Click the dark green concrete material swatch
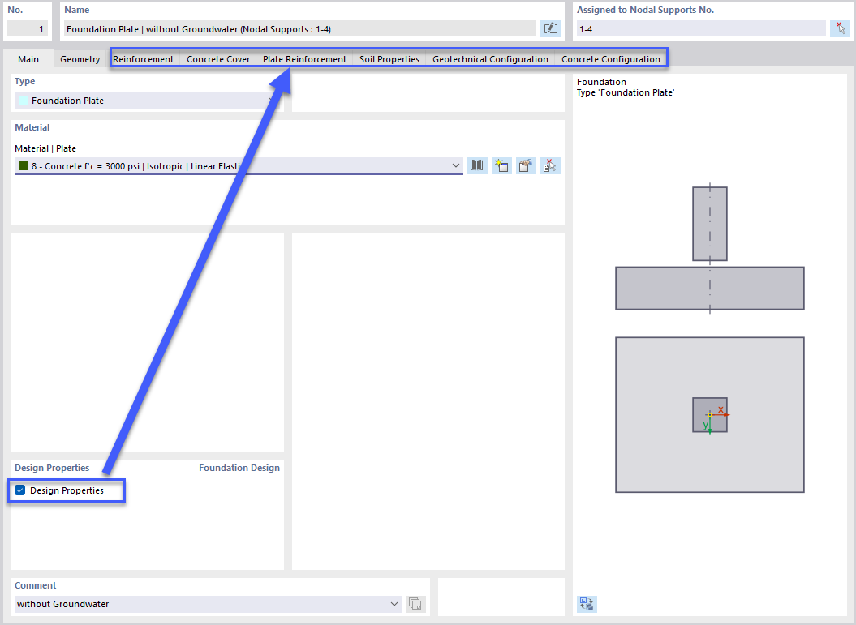This screenshot has height=625, width=856. coord(23,166)
